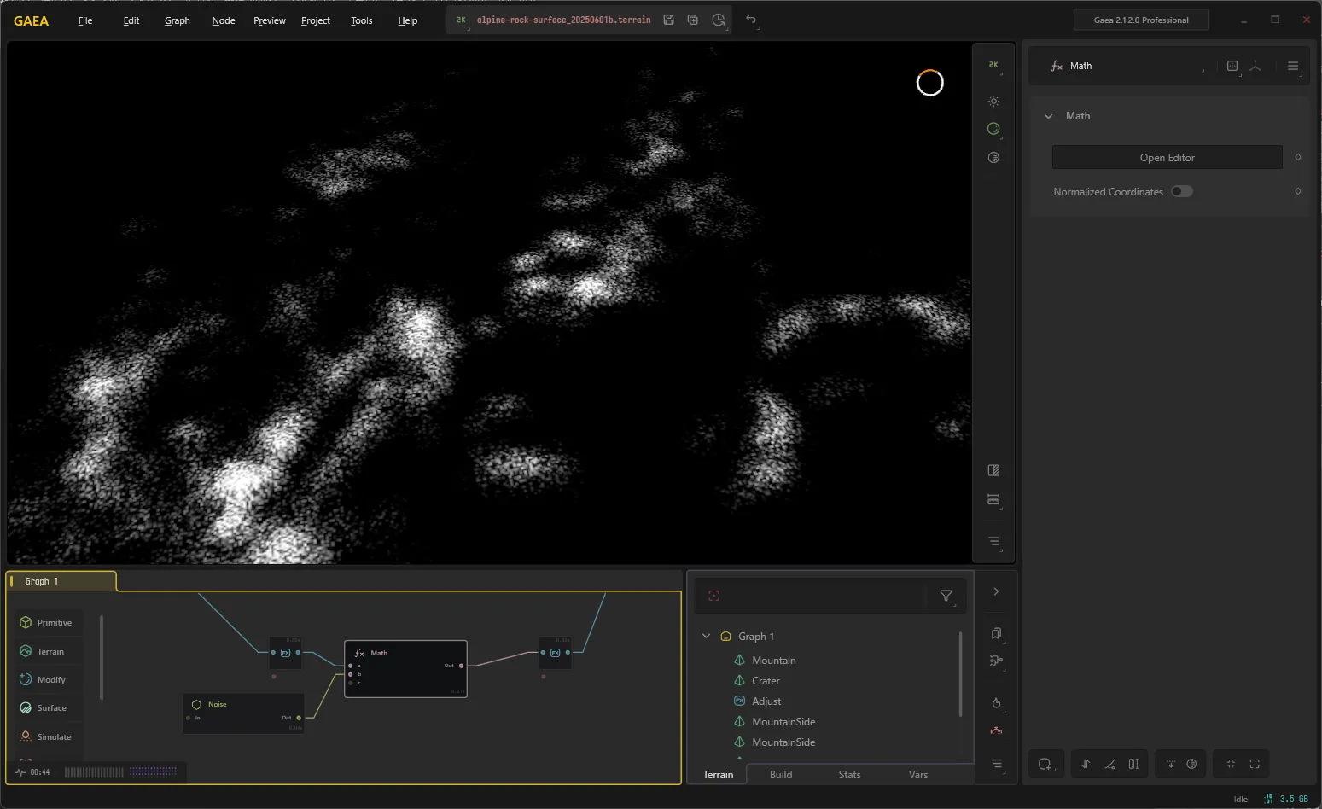Open the Tools menu
Screen dimensions: 1322x809
point(362,20)
